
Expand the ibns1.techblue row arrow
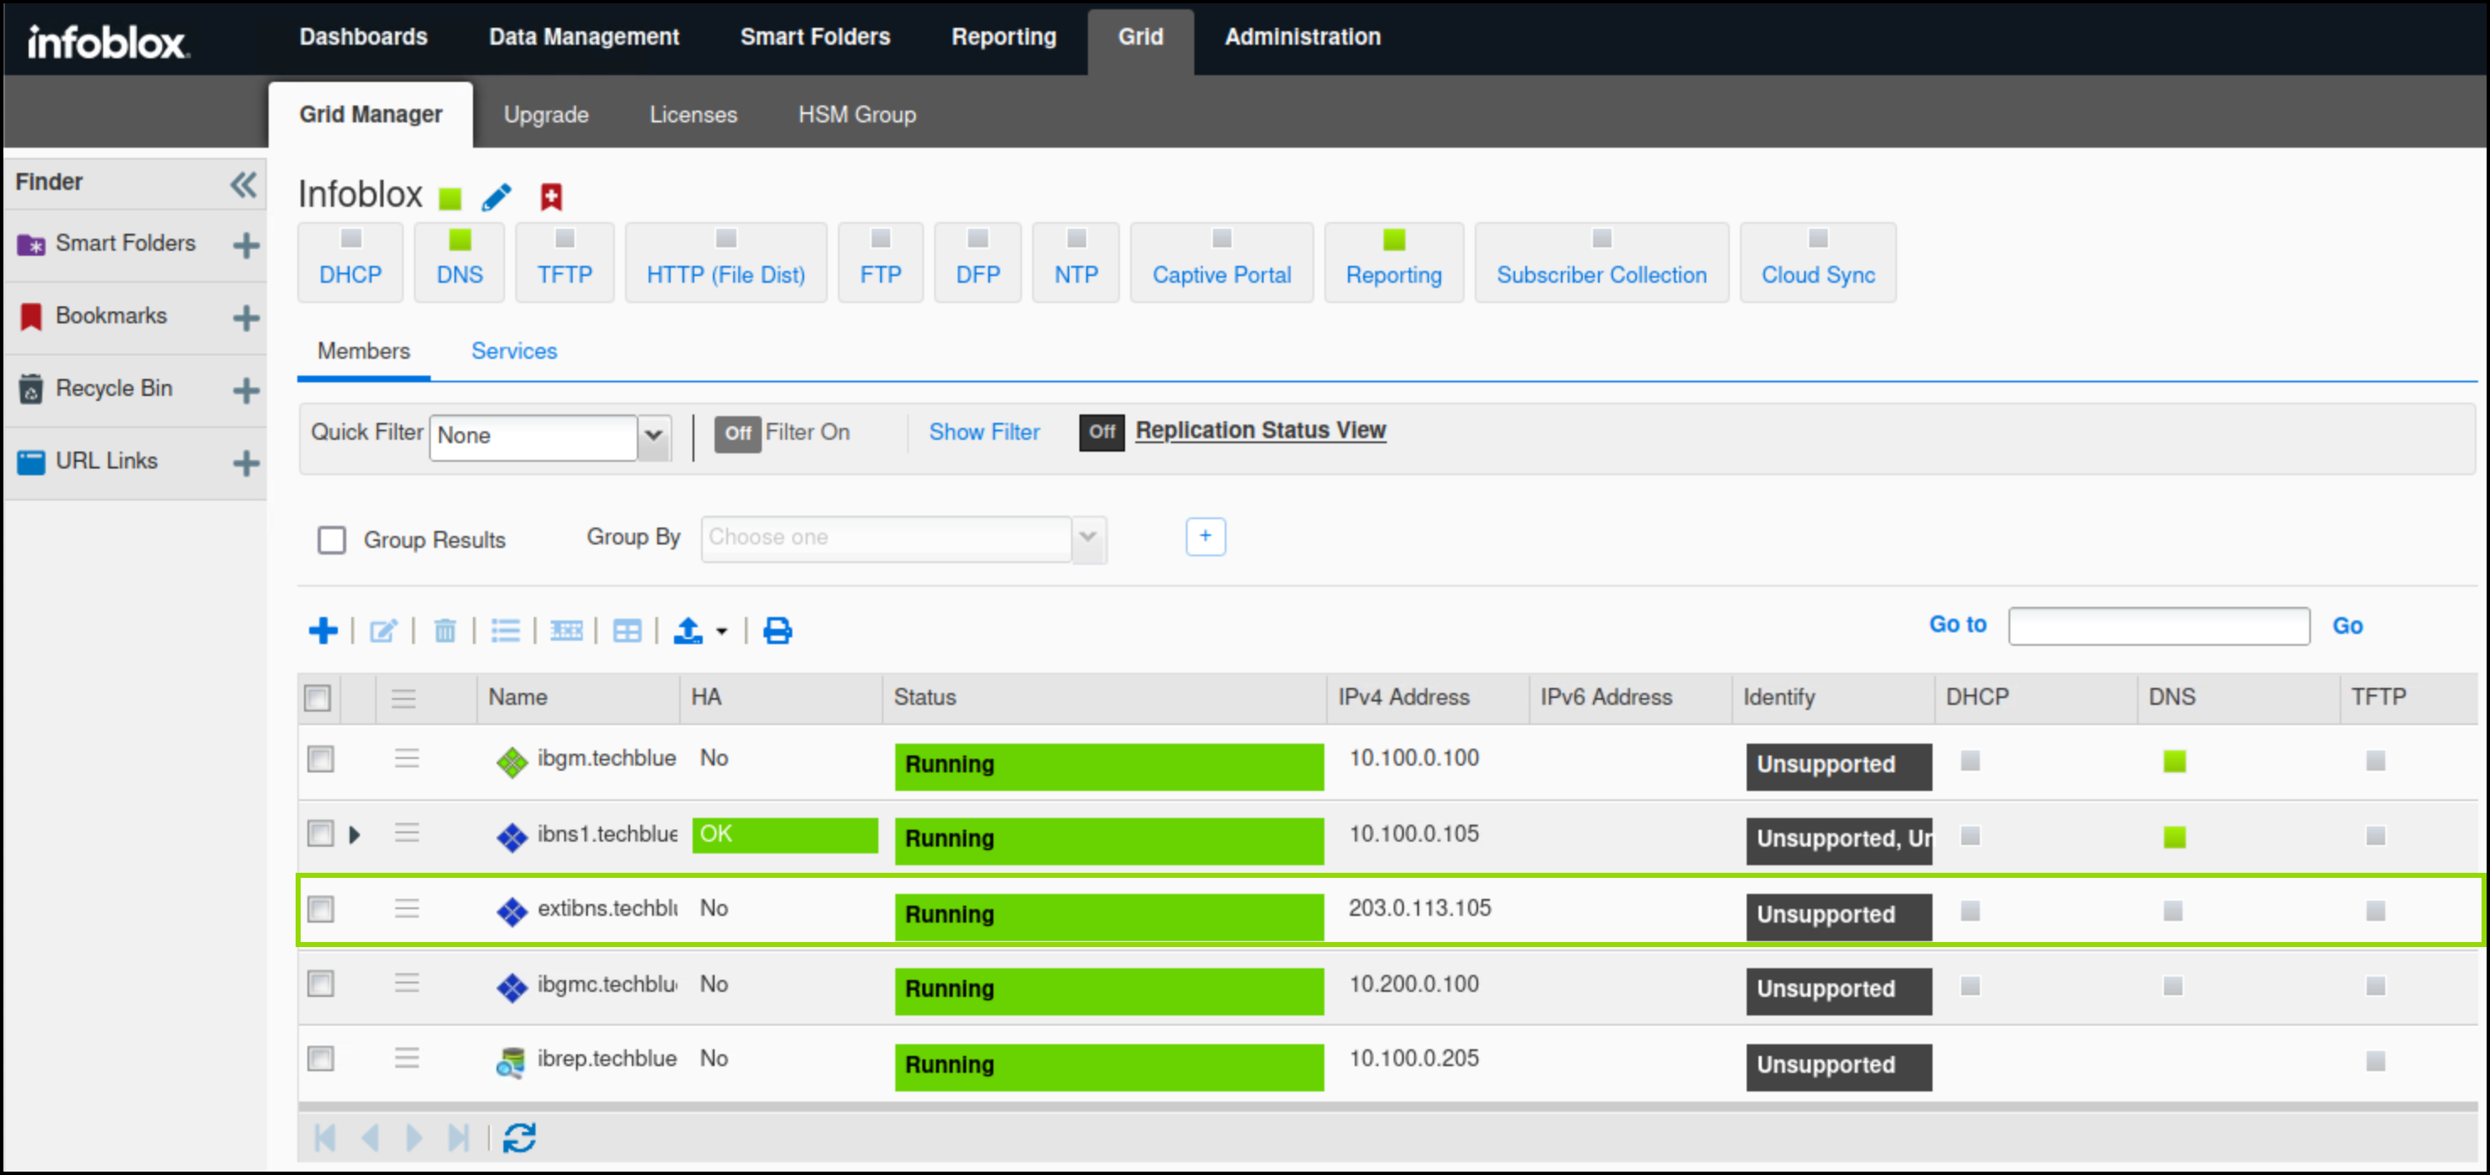[x=355, y=834]
